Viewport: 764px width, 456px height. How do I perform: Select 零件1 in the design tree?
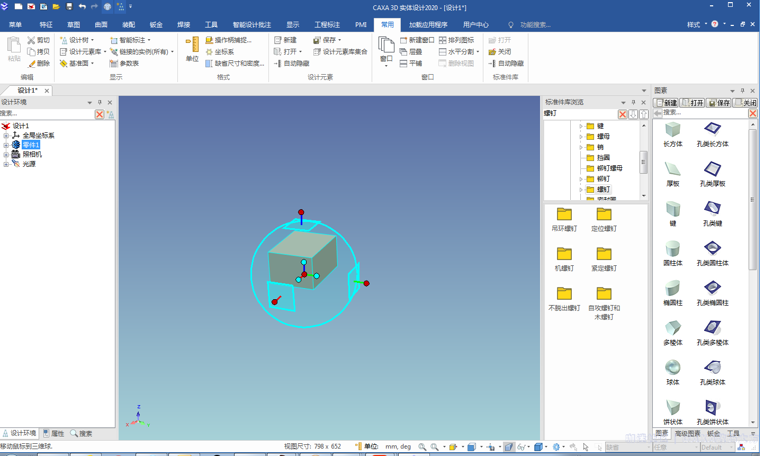click(31, 145)
